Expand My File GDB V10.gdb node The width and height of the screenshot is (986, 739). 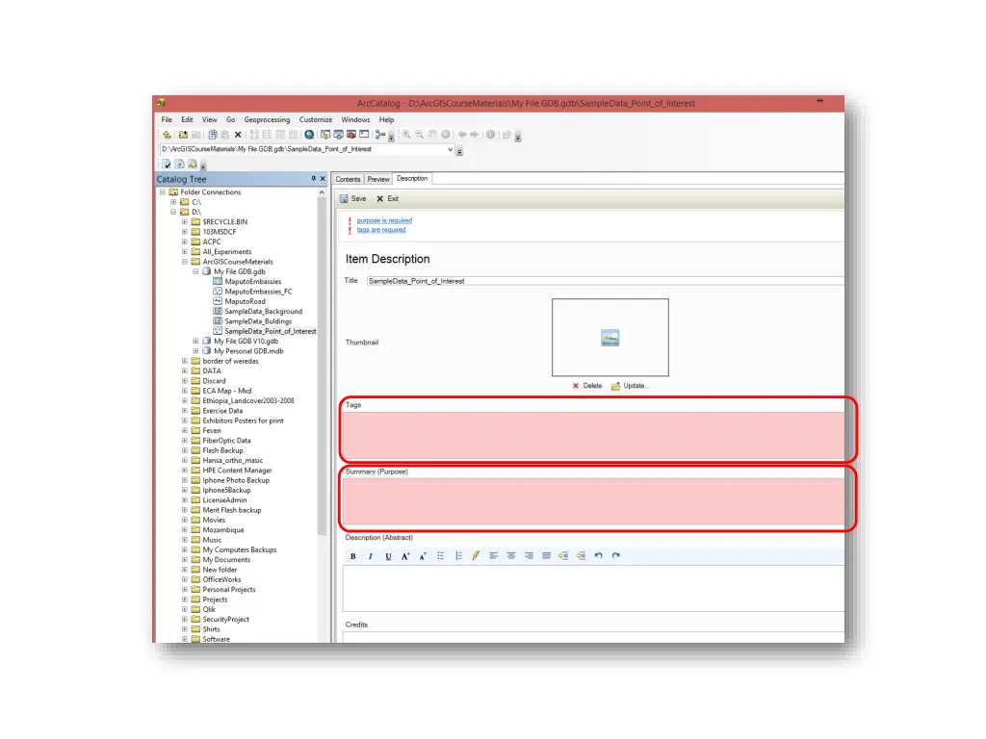point(195,342)
